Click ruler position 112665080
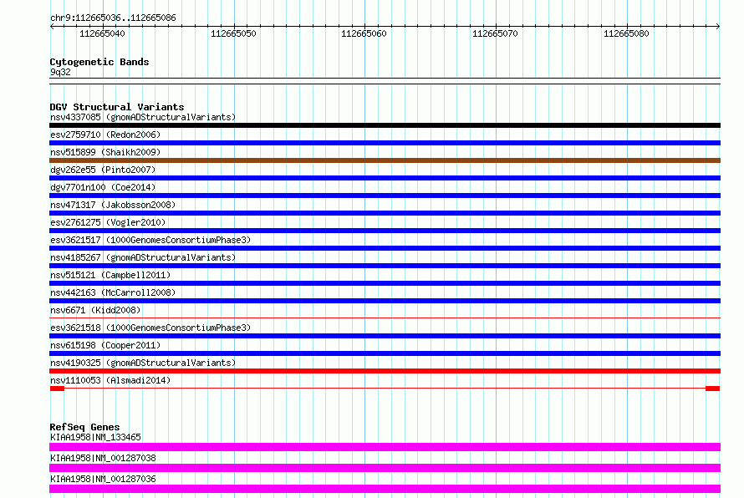 (626, 33)
